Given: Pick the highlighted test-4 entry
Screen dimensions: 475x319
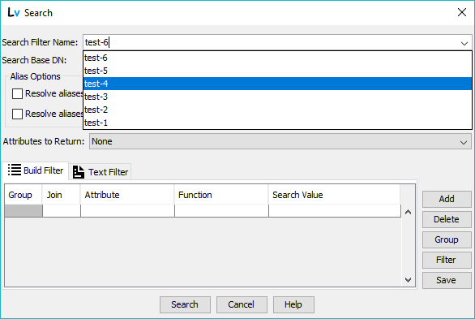Looking at the screenshot, I should click(x=277, y=84).
